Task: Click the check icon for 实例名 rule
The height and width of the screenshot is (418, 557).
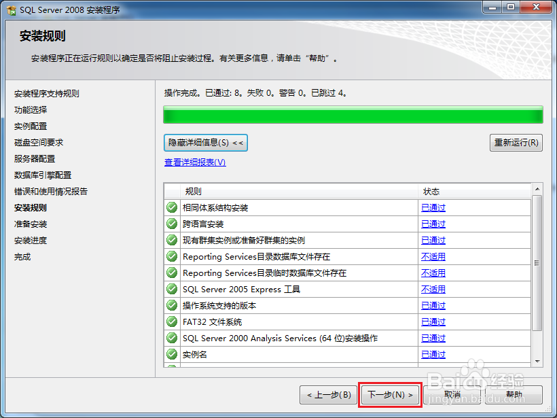Action: tap(171, 354)
